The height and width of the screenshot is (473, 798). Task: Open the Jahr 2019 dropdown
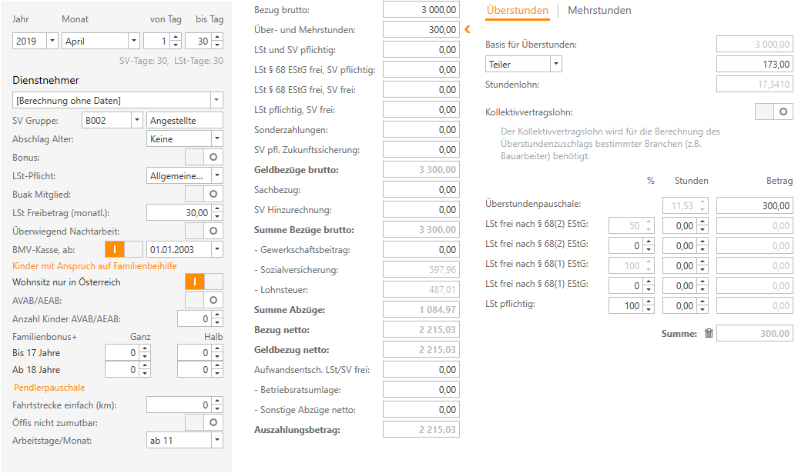pyautogui.click(x=52, y=41)
